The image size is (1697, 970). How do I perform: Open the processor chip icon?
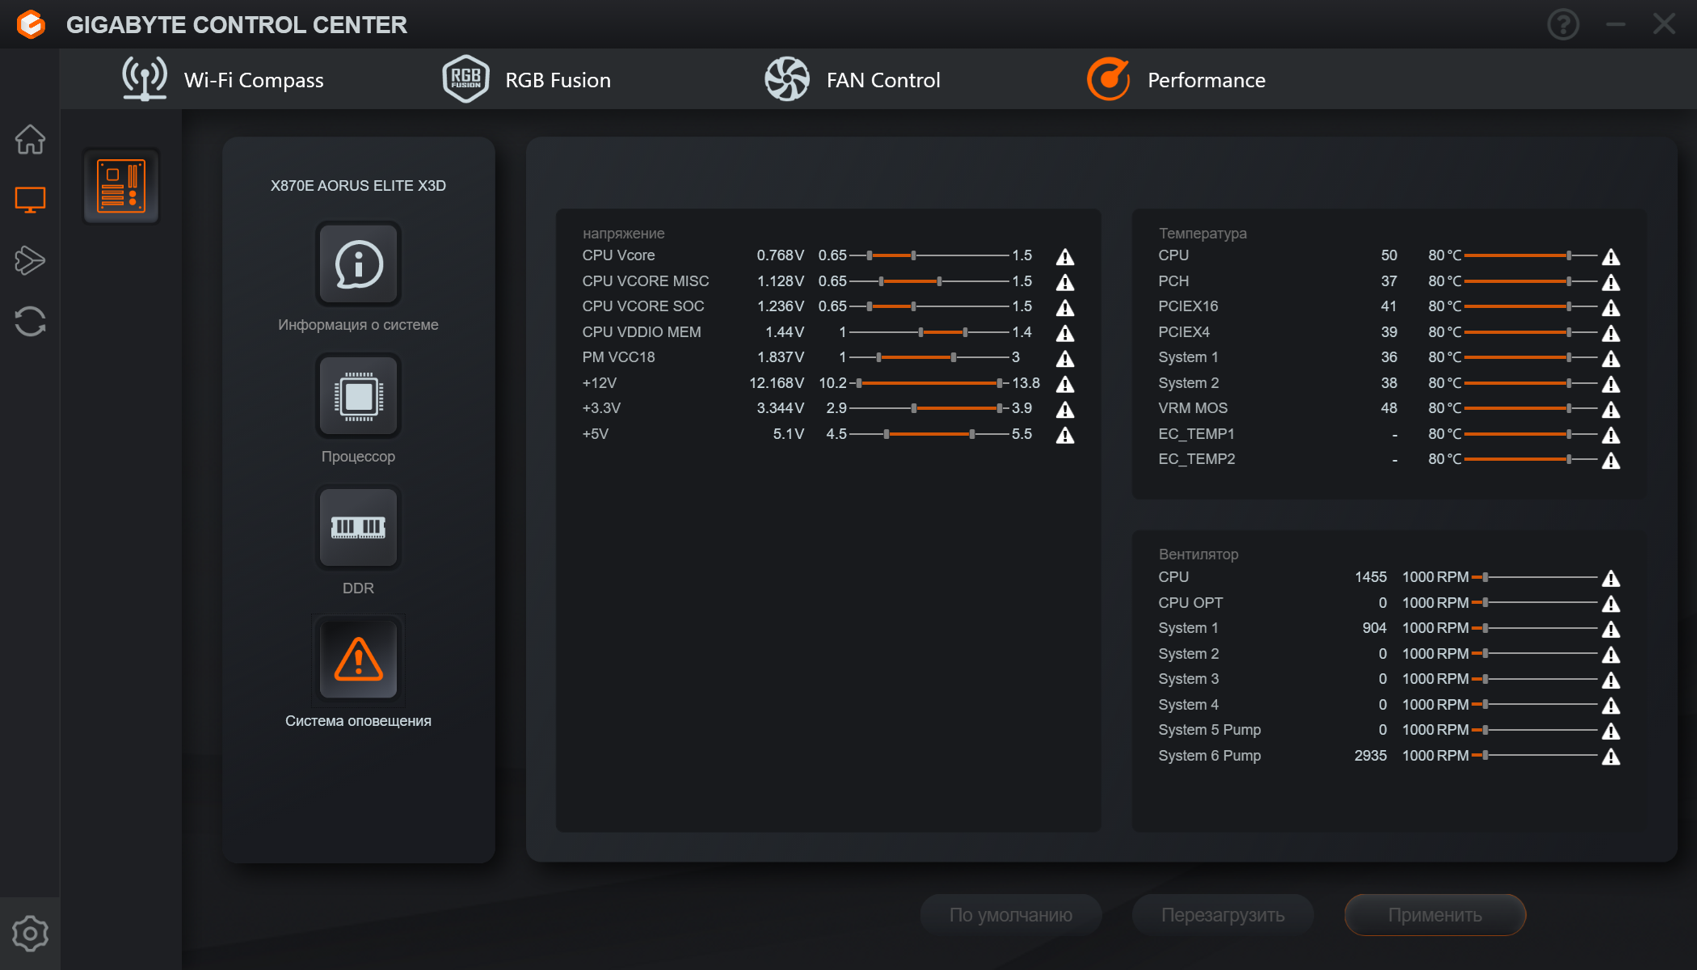pos(358,396)
